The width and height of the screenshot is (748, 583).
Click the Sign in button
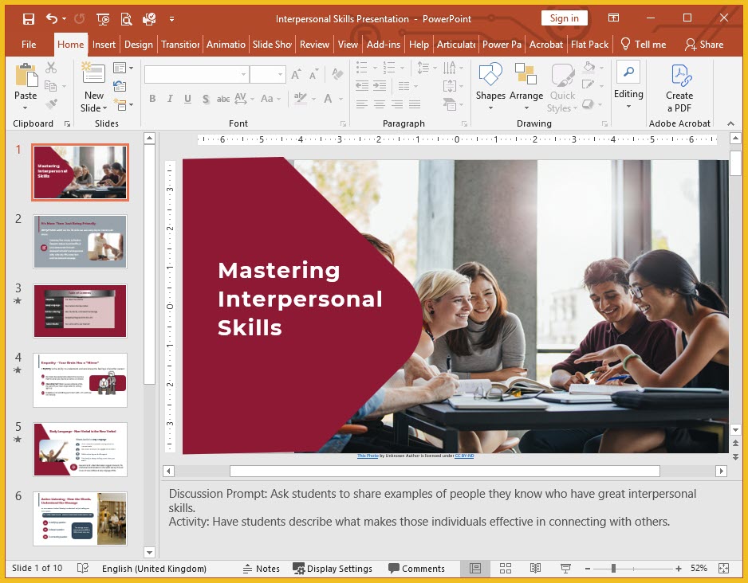(565, 18)
